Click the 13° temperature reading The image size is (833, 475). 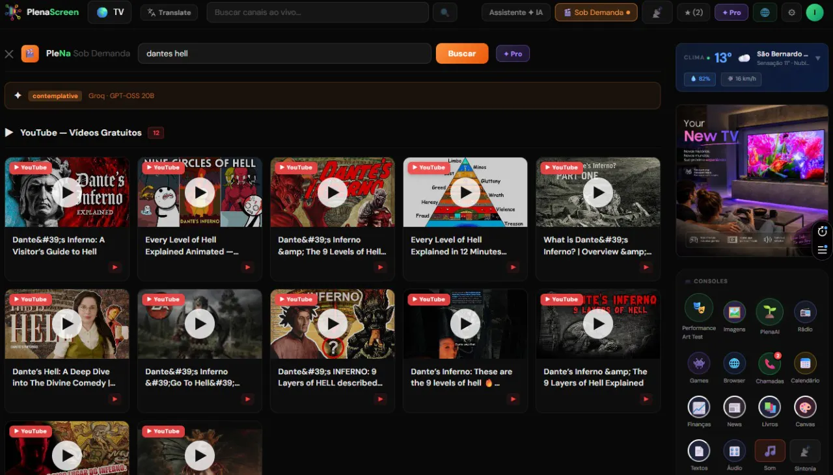coord(723,58)
